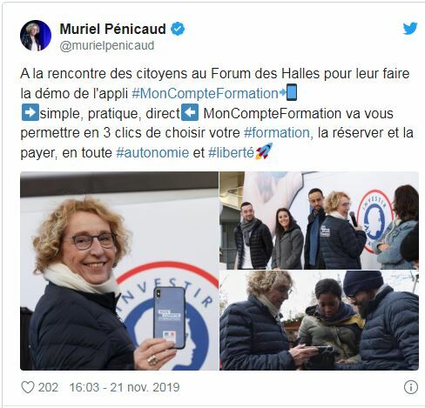Image resolution: width=425 pixels, height=408 pixels.
Task: Open the large photo showing phone case
Action: (x=119, y=271)
